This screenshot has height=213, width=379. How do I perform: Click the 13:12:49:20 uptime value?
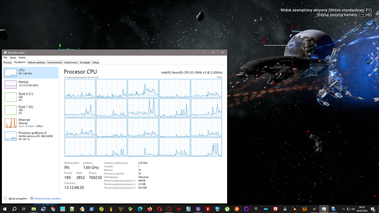pos(74,188)
